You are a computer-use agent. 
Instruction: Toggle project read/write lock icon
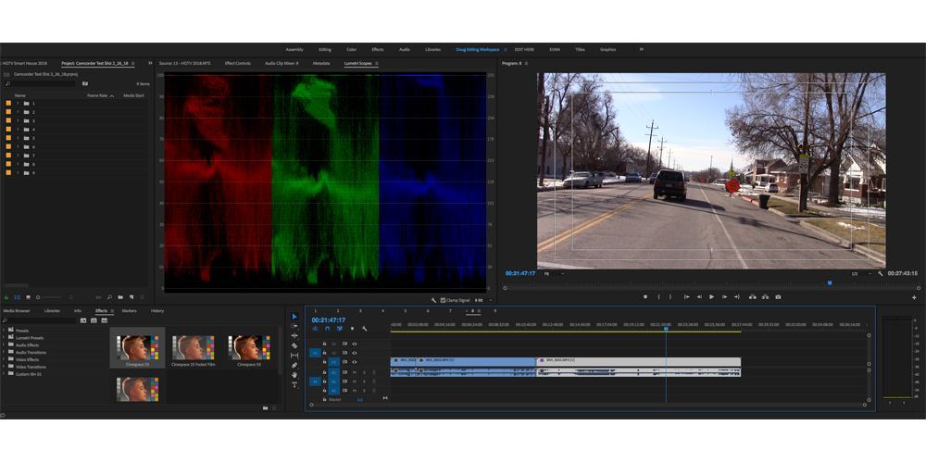6,297
